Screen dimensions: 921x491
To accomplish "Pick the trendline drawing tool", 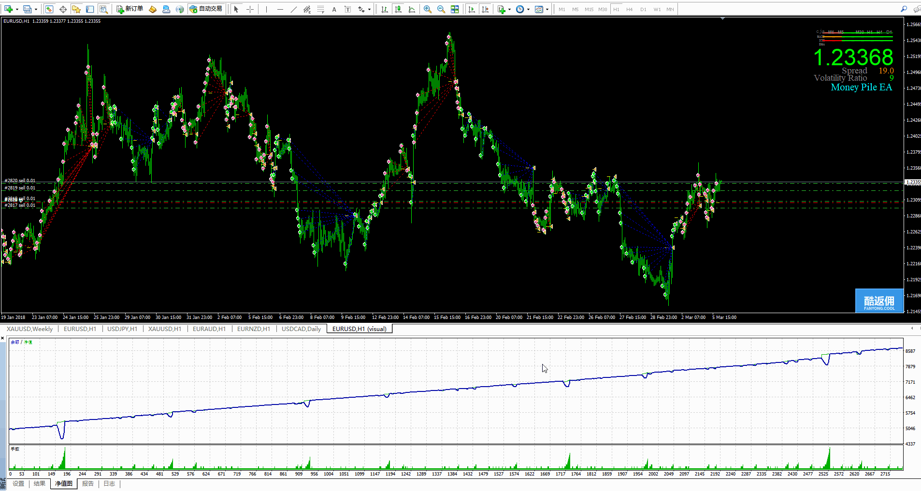I will point(293,9).
